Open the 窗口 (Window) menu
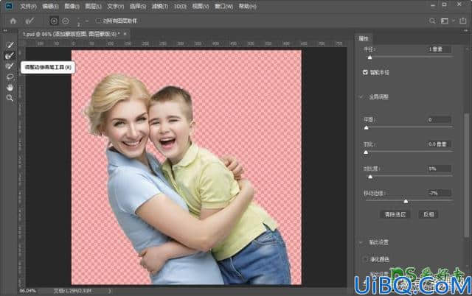This screenshot has height=296, width=472. (x=223, y=6)
